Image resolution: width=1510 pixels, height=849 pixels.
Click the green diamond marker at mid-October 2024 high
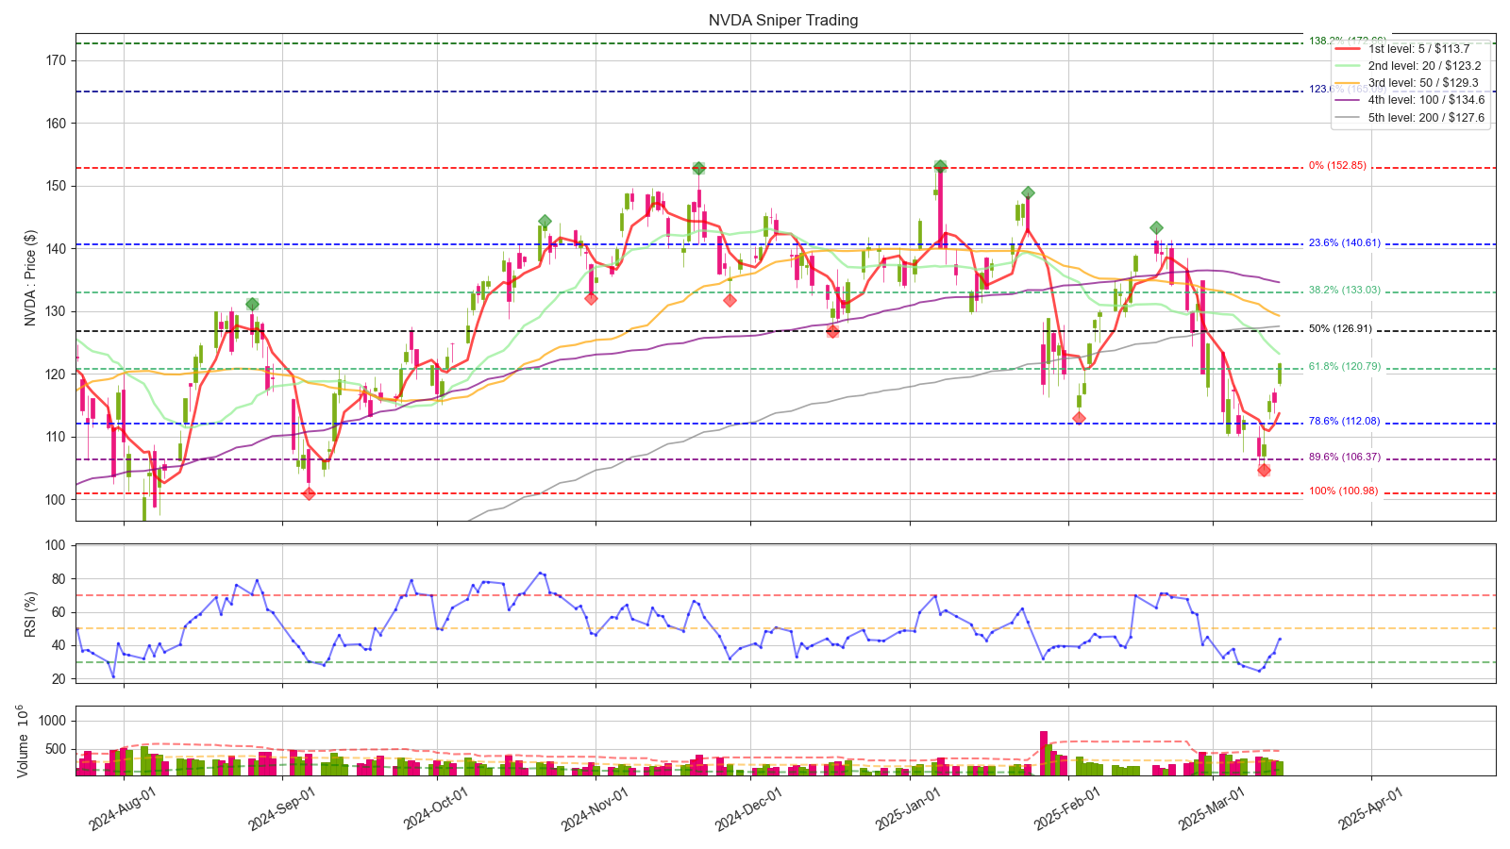coord(545,222)
